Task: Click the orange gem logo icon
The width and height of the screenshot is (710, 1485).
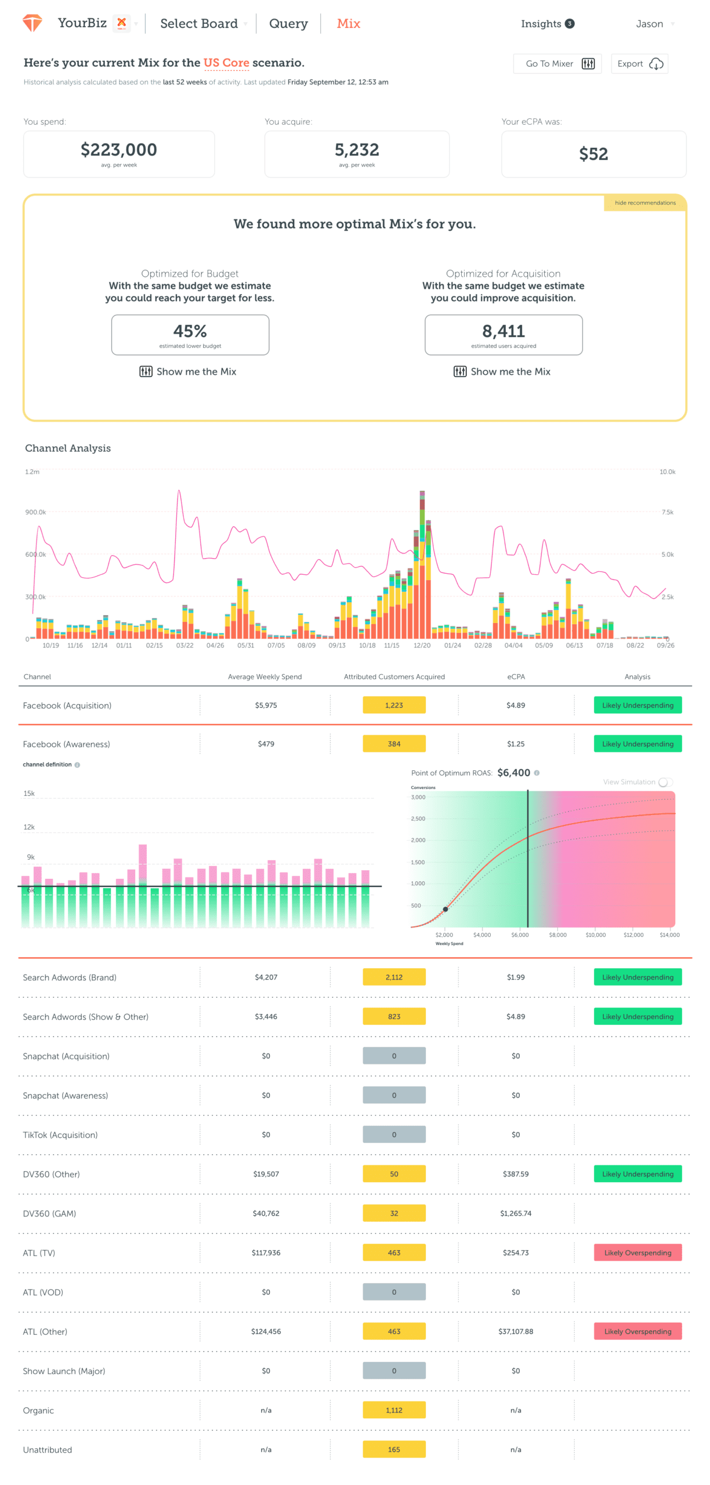Action: (x=32, y=23)
